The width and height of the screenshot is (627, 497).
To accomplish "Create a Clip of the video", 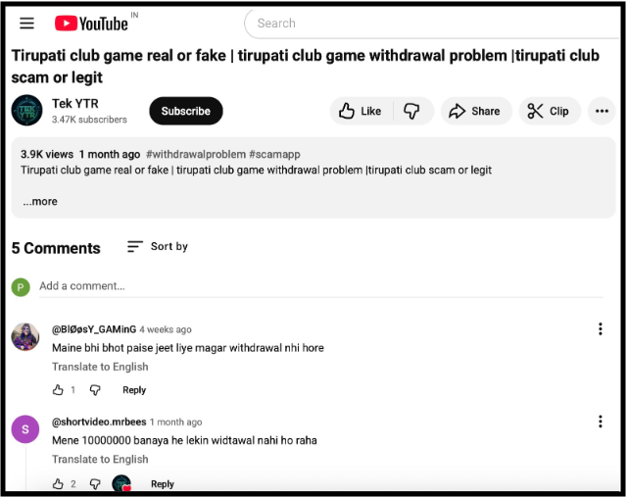I will 550,111.
